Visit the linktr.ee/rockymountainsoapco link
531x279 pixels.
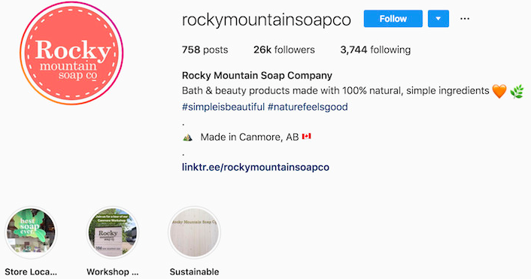255,167
